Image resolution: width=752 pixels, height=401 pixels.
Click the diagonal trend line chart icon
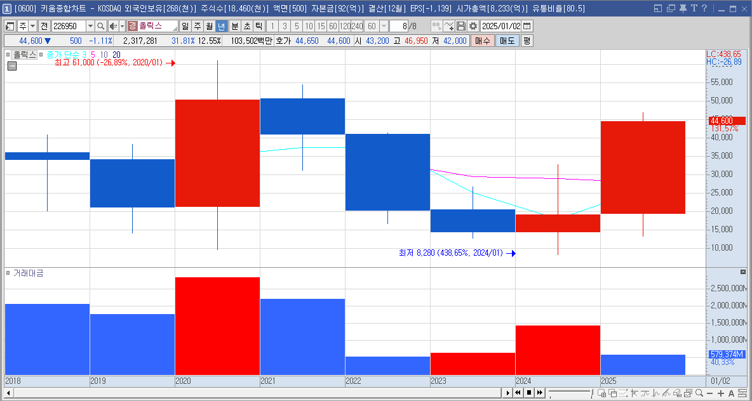pos(666,393)
